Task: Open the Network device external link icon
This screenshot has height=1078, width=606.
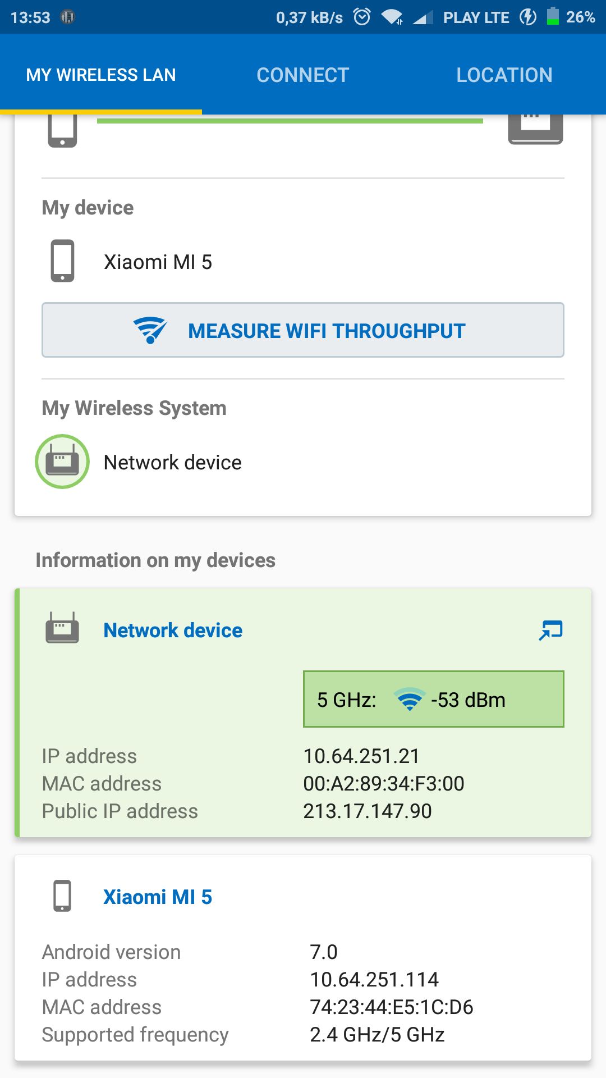Action: [550, 631]
